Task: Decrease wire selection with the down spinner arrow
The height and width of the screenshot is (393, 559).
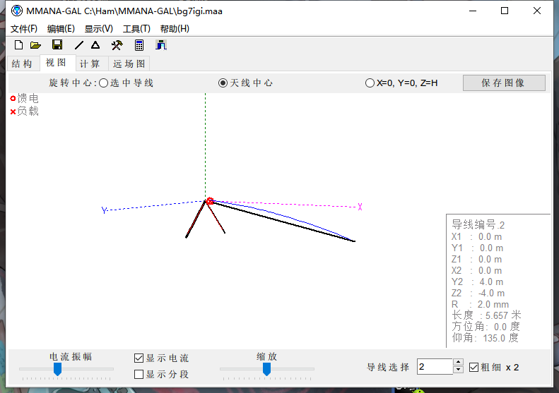Action: [458, 370]
